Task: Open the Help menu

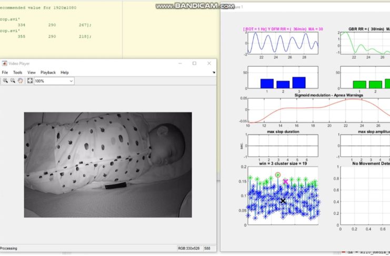Action: [x=65, y=72]
